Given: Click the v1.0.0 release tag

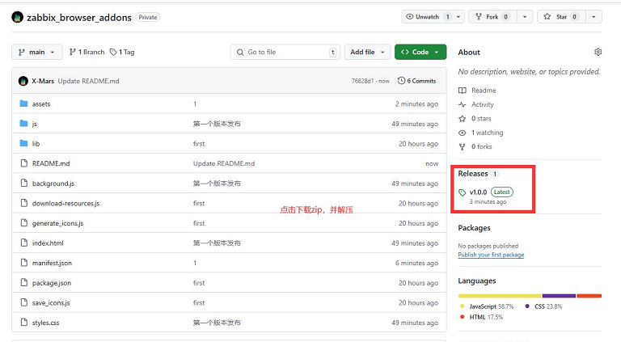Looking at the screenshot, I should [x=477, y=192].
